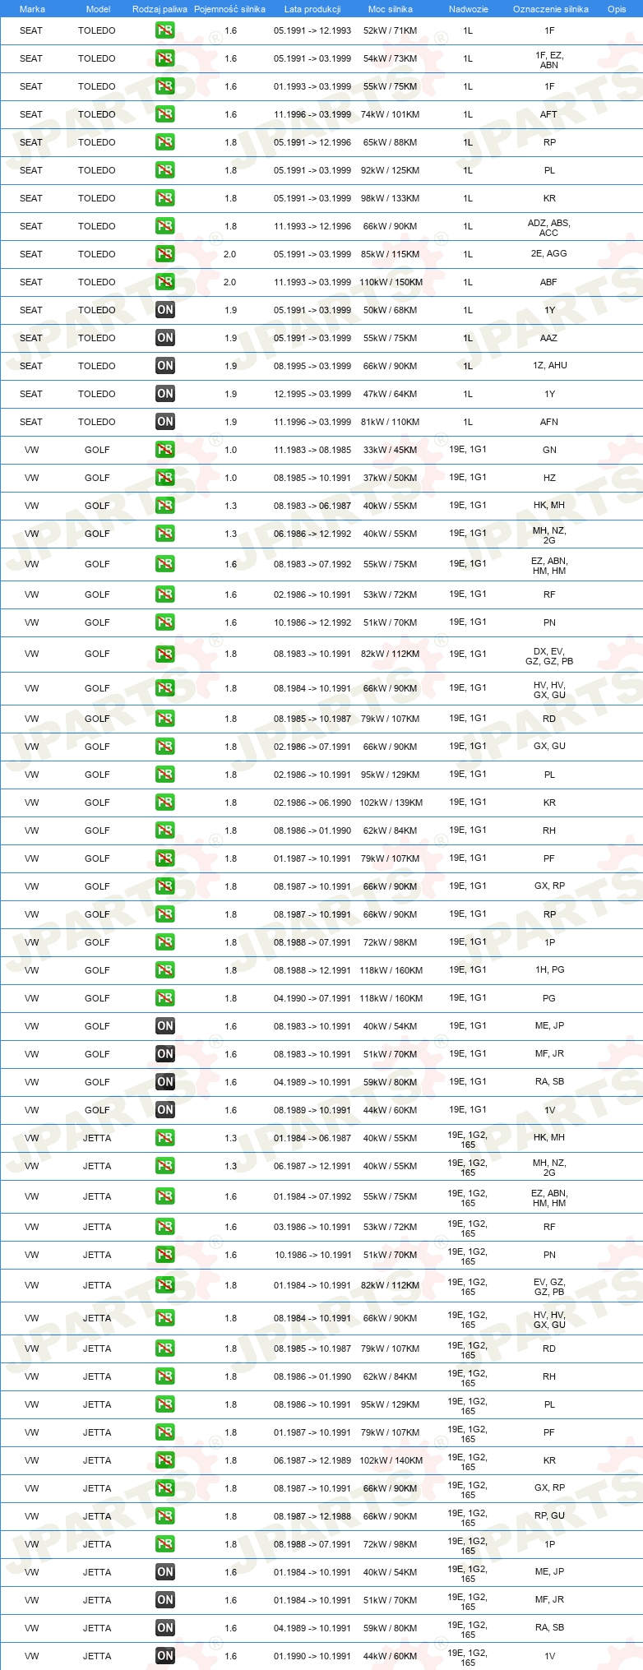The height and width of the screenshot is (1670, 643).
Task: Click the '08.1988 -> 12.1991' production years cell
Action: (312, 970)
